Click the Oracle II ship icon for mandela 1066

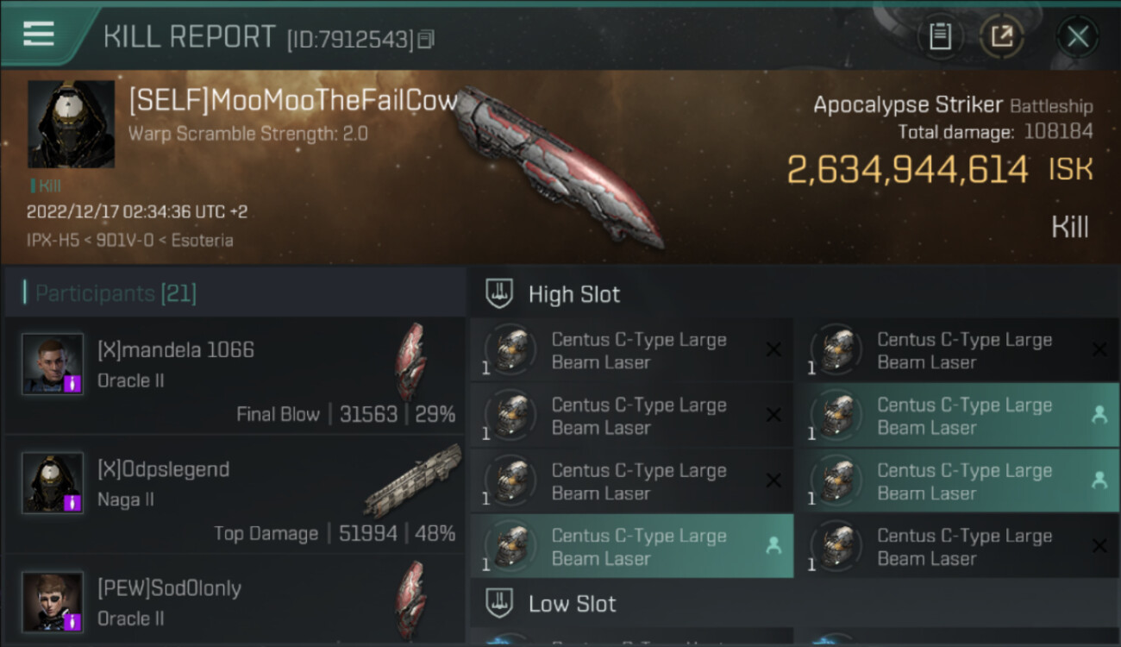pos(410,362)
